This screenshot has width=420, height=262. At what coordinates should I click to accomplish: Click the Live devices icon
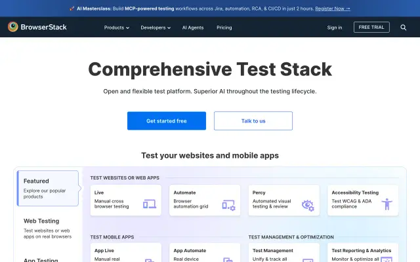[150, 204]
